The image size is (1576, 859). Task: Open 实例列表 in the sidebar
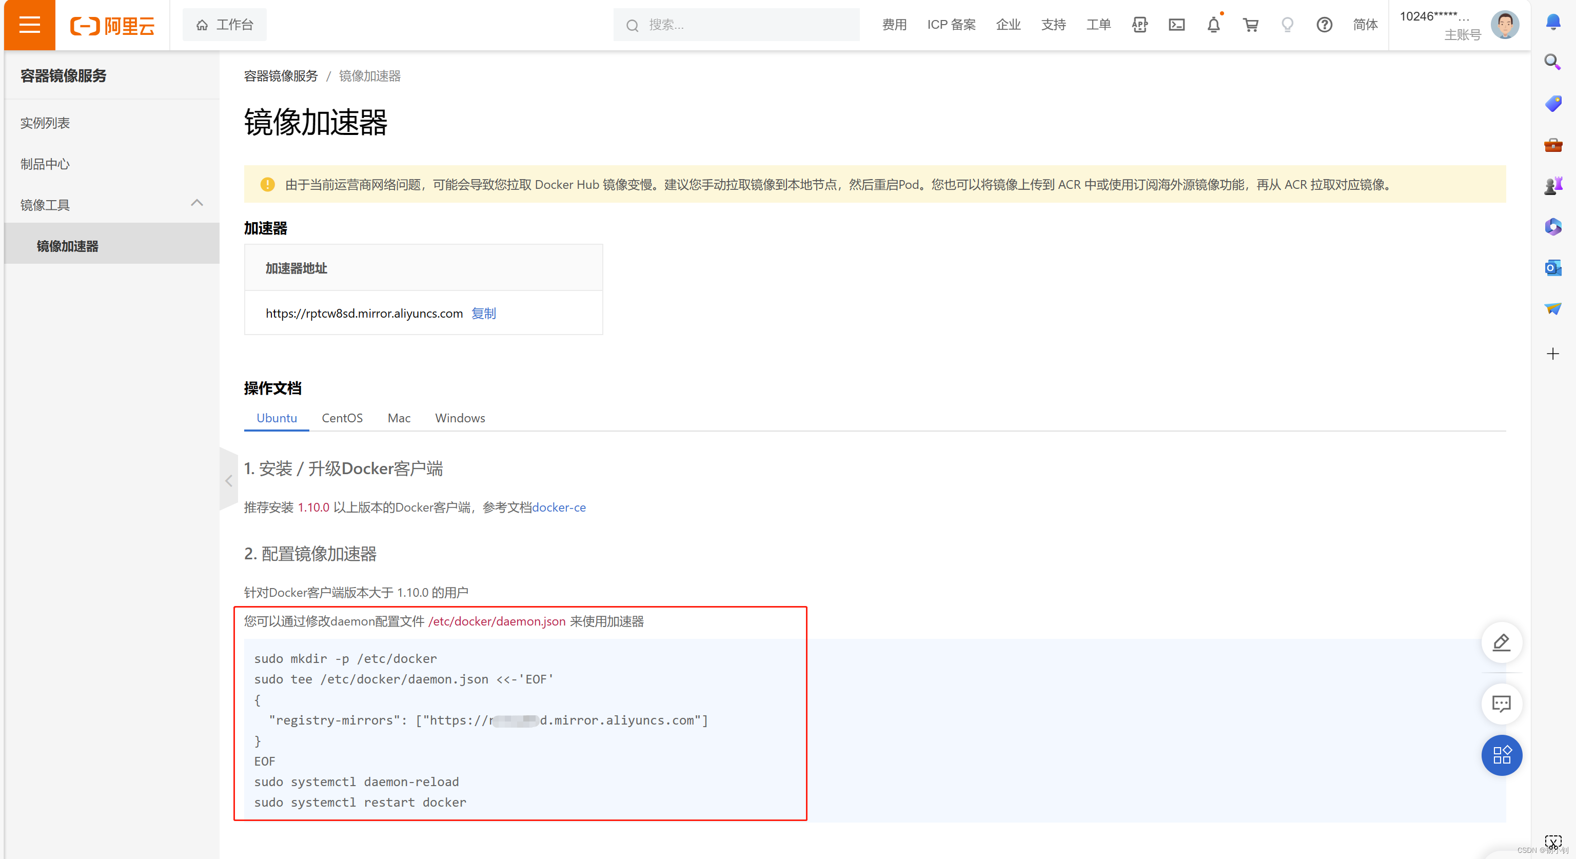pyautogui.click(x=45, y=123)
